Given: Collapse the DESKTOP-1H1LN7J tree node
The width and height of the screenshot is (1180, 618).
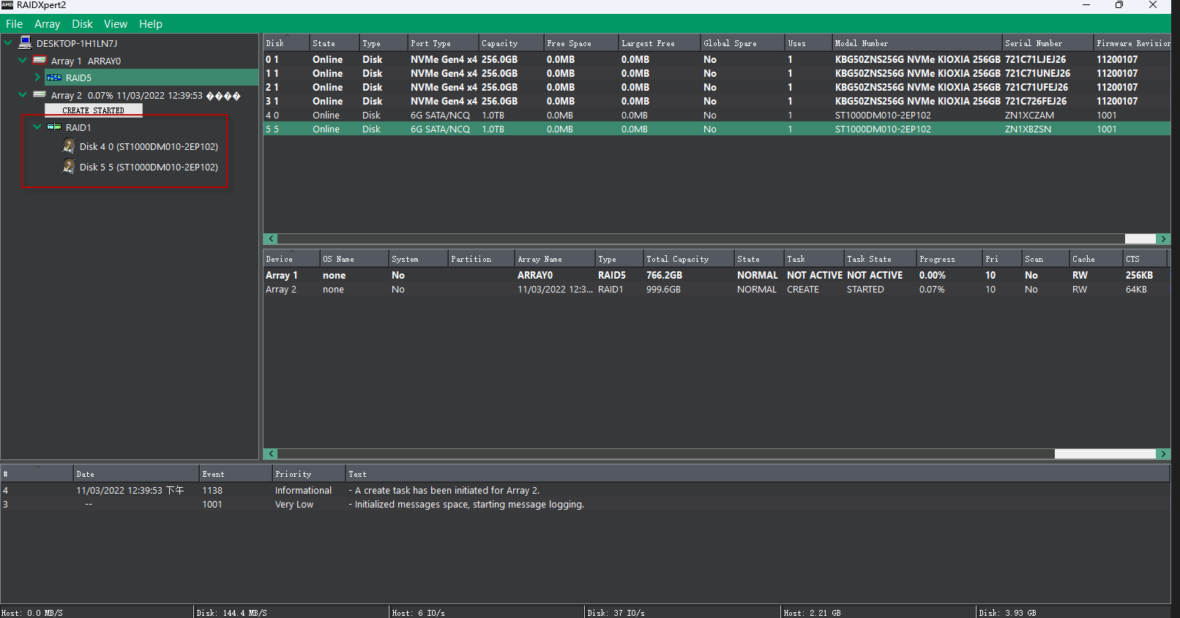Looking at the screenshot, I should coord(8,42).
